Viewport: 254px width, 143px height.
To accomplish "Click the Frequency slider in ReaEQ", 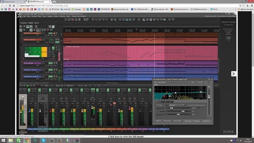I will 178,108.
